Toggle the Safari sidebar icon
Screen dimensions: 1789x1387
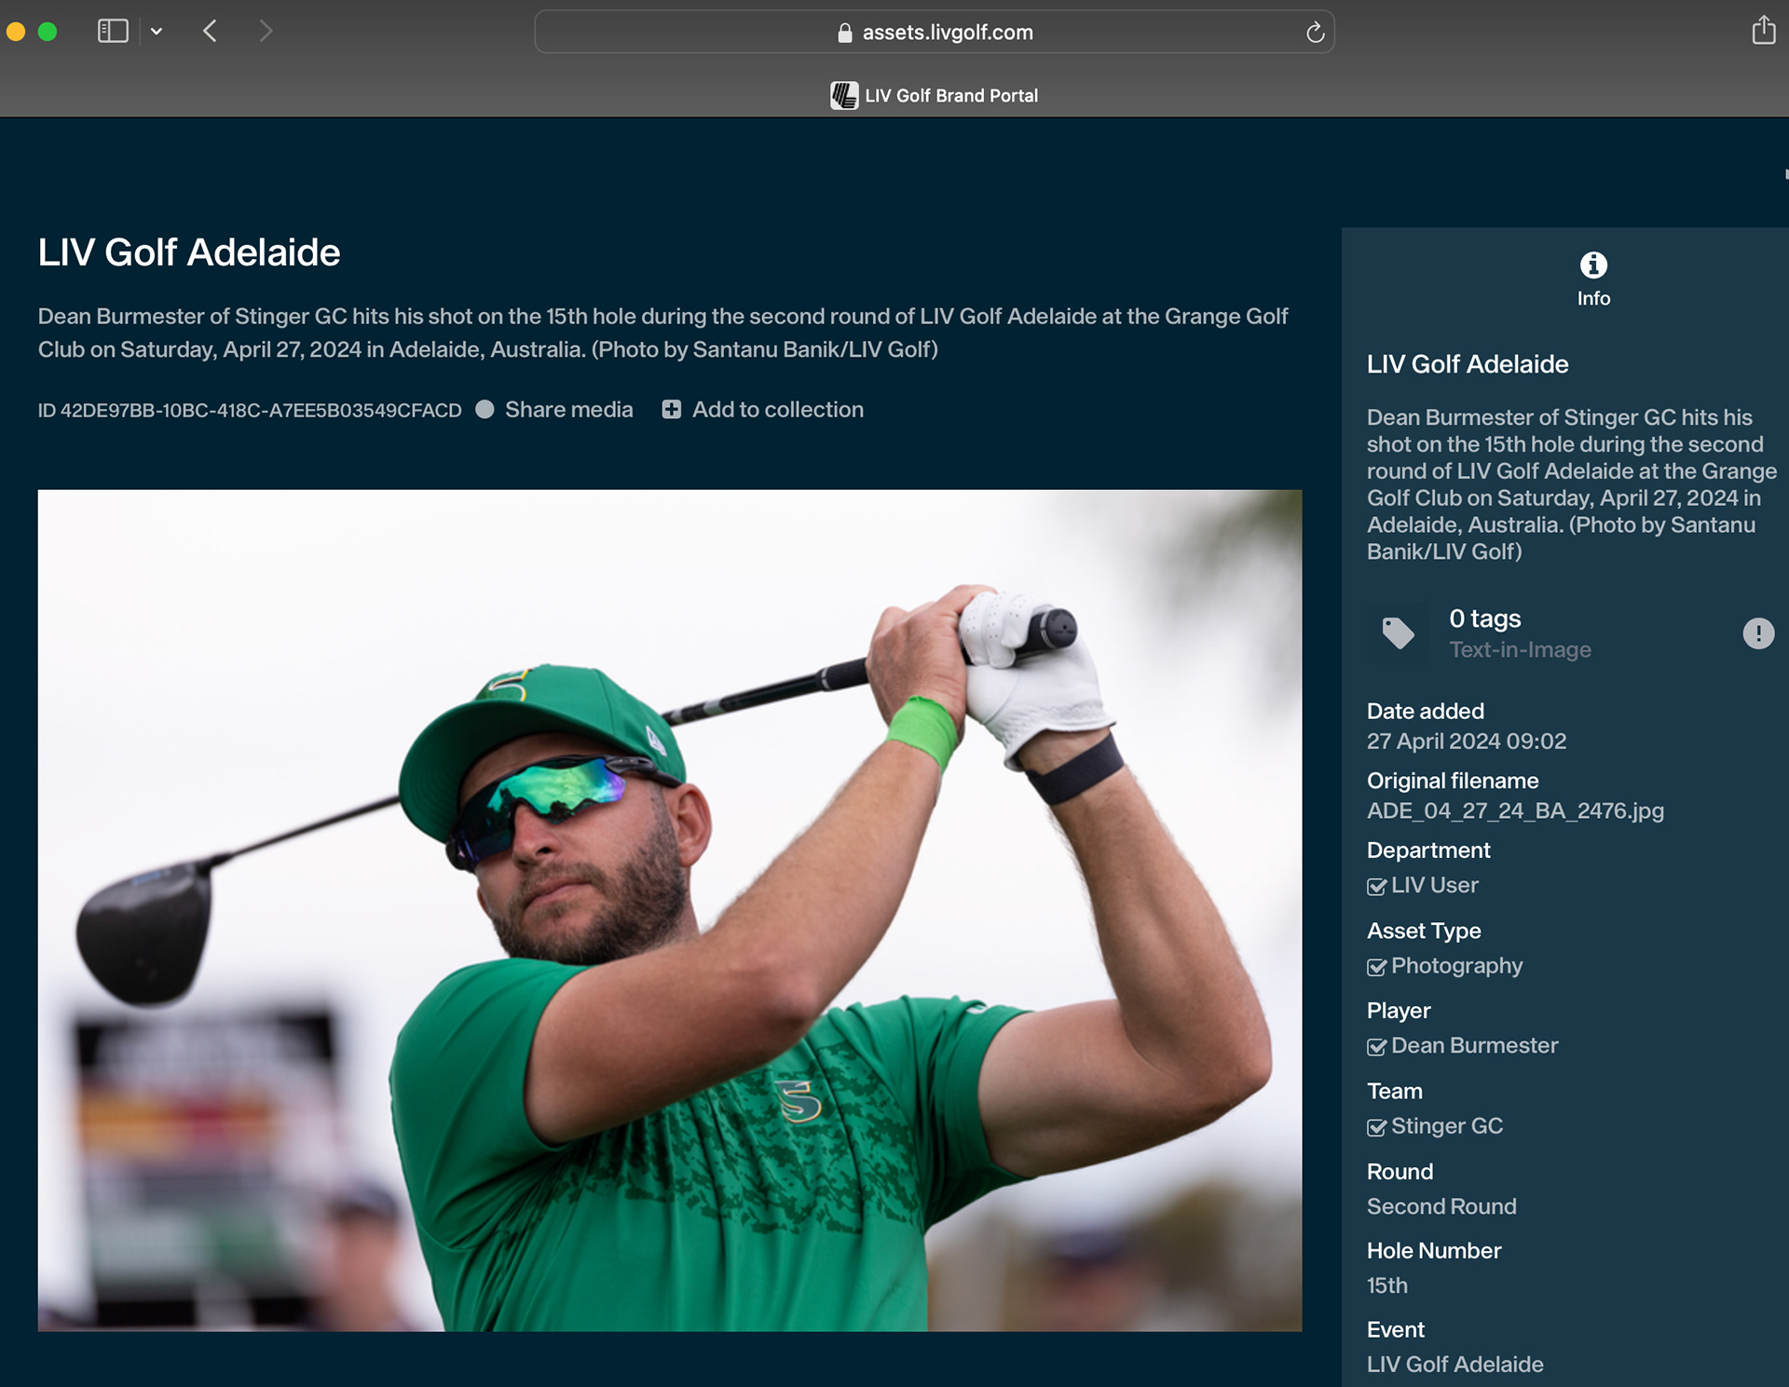pyautogui.click(x=113, y=32)
